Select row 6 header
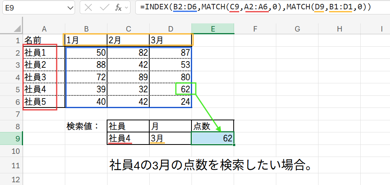This screenshot has height=185, width=390. coord(11,102)
